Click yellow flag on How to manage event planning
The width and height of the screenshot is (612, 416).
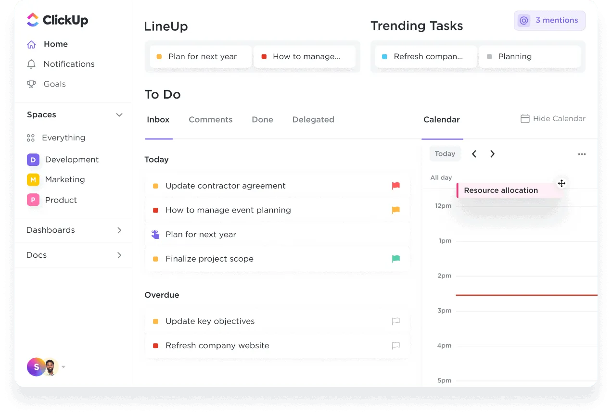[x=396, y=210]
